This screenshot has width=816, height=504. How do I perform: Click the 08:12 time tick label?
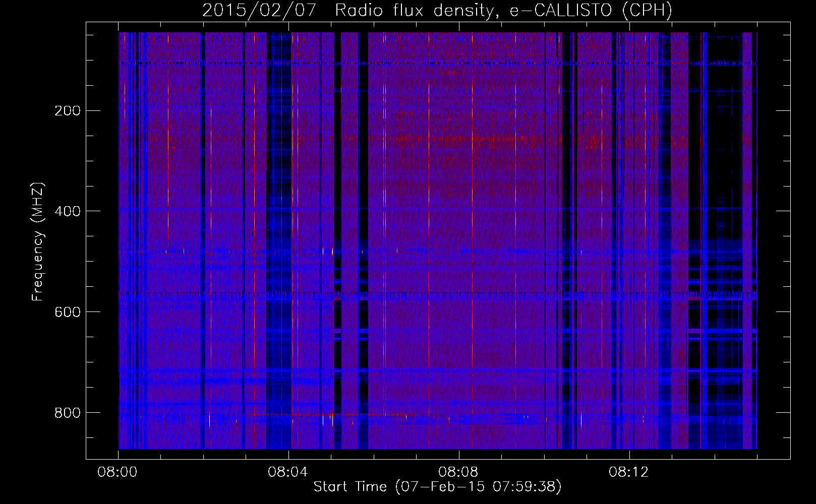[x=629, y=472]
